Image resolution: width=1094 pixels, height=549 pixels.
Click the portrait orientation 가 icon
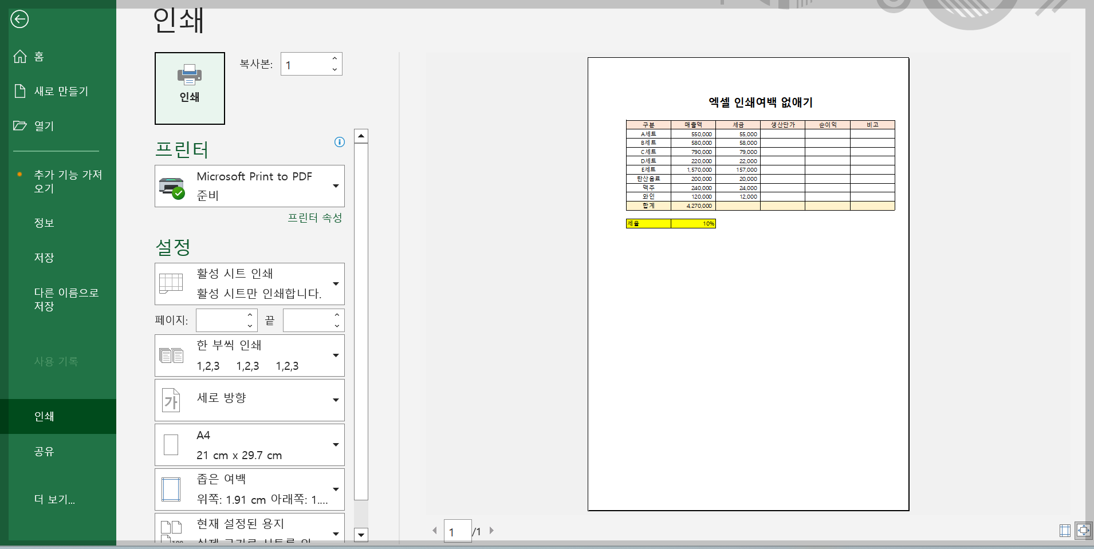coord(171,400)
